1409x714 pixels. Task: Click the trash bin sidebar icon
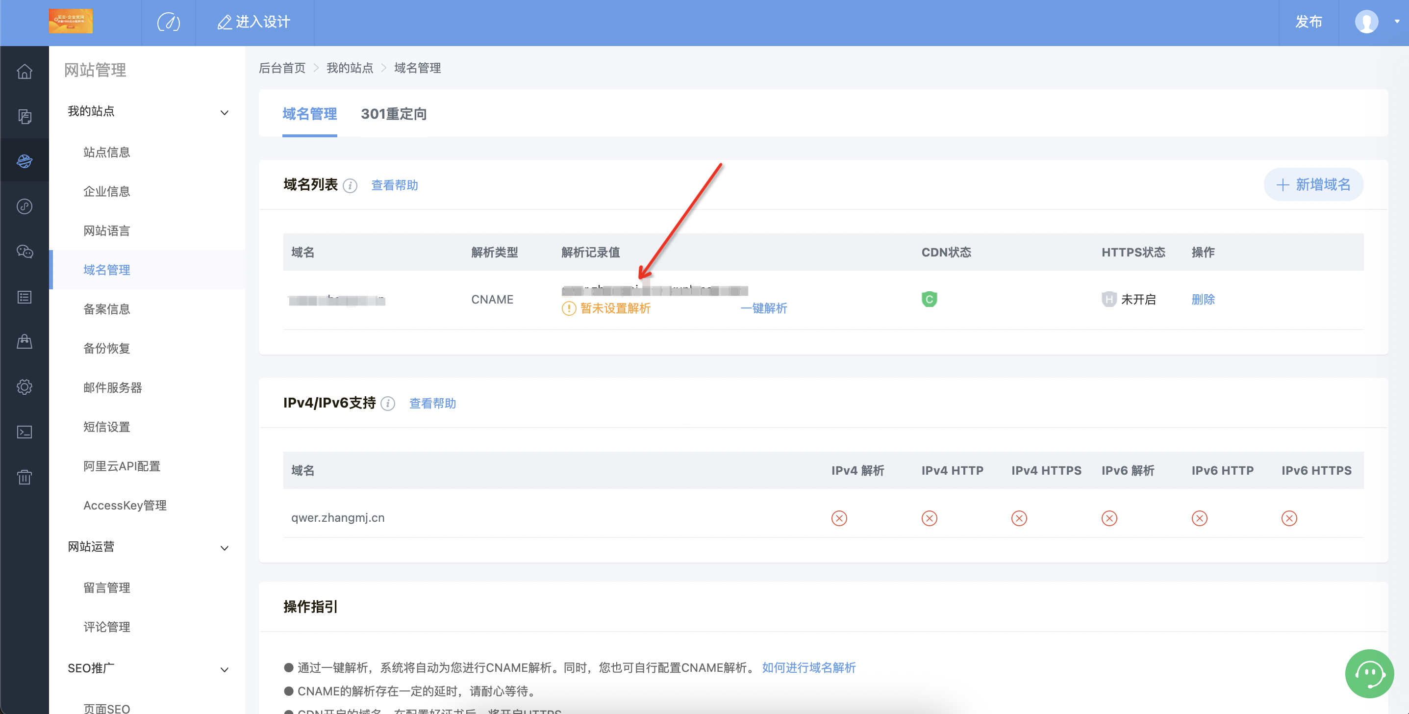pos(24,477)
